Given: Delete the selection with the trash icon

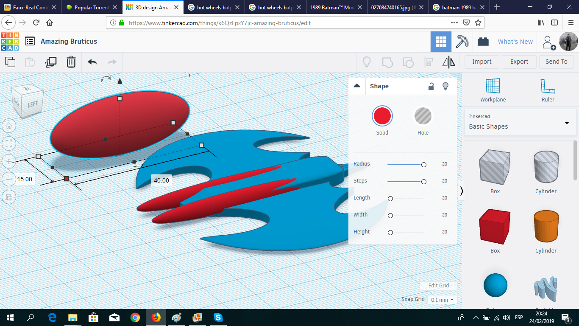Looking at the screenshot, I should tap(71, 62).
